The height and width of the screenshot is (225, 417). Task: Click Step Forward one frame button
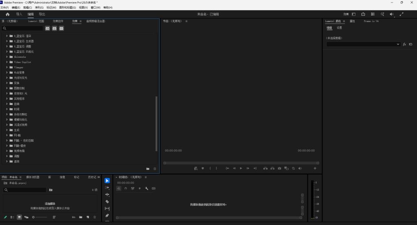248,168
